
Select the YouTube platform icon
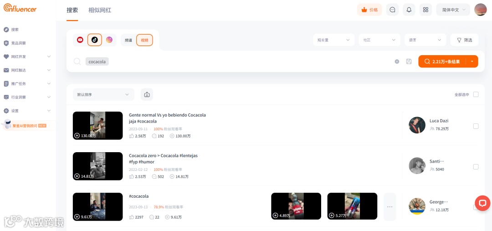pos(80,40)
